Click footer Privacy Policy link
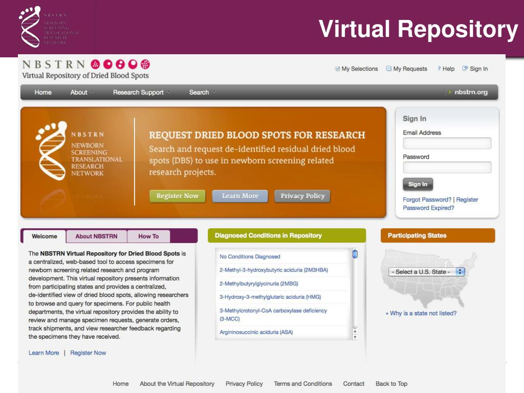This screenshot has height=393, width=524. (244, 384)
